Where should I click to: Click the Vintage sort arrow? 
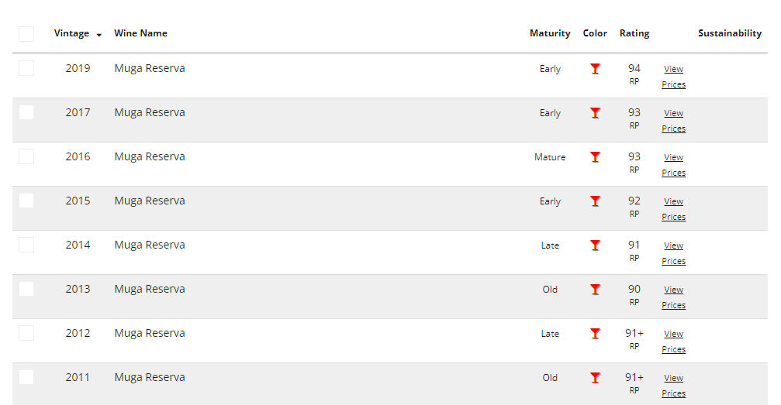click(x=99, y=35)
